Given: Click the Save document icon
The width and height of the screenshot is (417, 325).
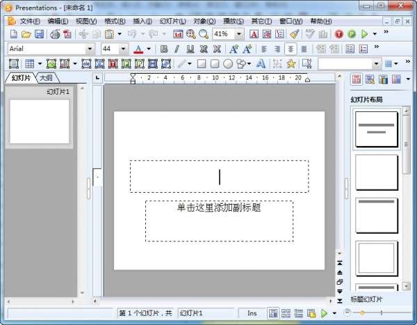Looking at the screenshot, I should point(39,34).
